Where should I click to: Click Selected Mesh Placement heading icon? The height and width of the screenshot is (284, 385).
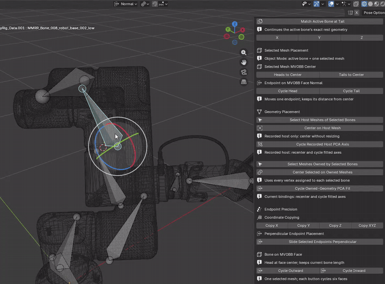(259, 50)
